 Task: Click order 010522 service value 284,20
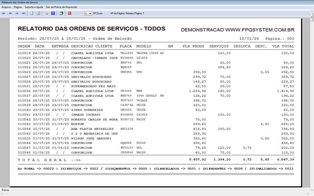point(224,67)
